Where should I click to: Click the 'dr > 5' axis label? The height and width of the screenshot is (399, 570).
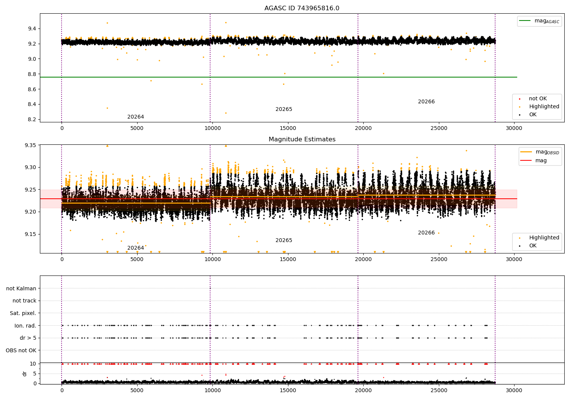(x=28, y=338)
